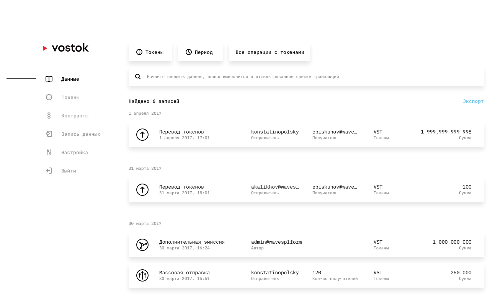Click the Экспорт link
This screenshot has width=490, height=306.
(473, 101)
